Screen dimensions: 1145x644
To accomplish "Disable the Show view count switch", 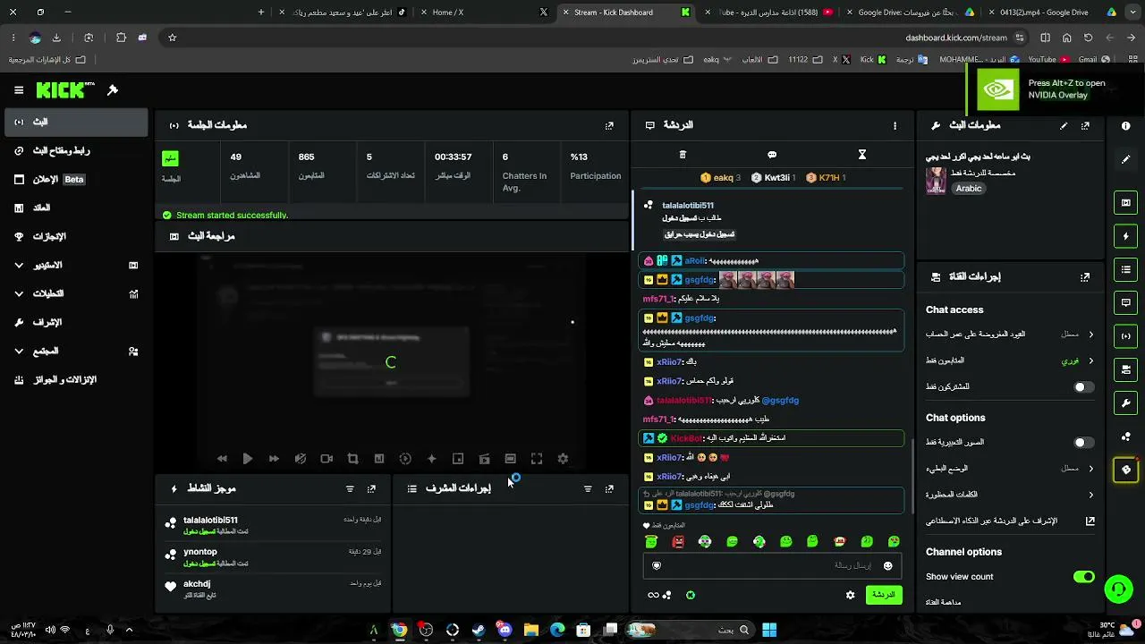I will (x=1083, y=577).
